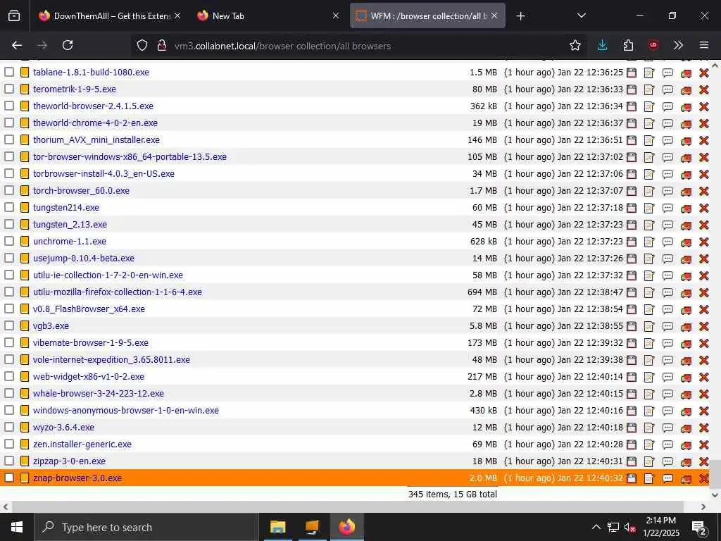Screen dimensions: 721x541
Task: Open Windows Start menu
Action: pos(17,527)
